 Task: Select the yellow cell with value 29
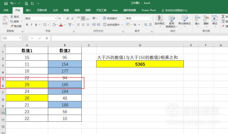click(x=27, y=85)
